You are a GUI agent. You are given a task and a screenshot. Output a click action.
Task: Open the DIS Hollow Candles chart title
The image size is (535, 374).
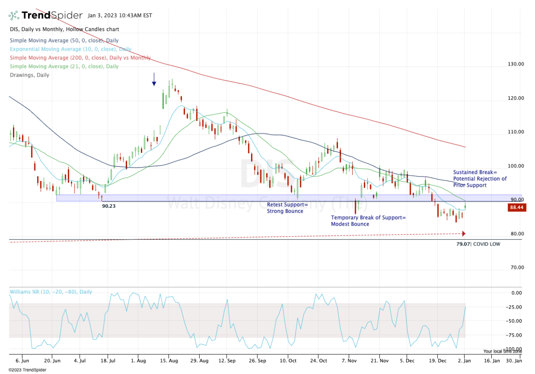tap(64, 29)
